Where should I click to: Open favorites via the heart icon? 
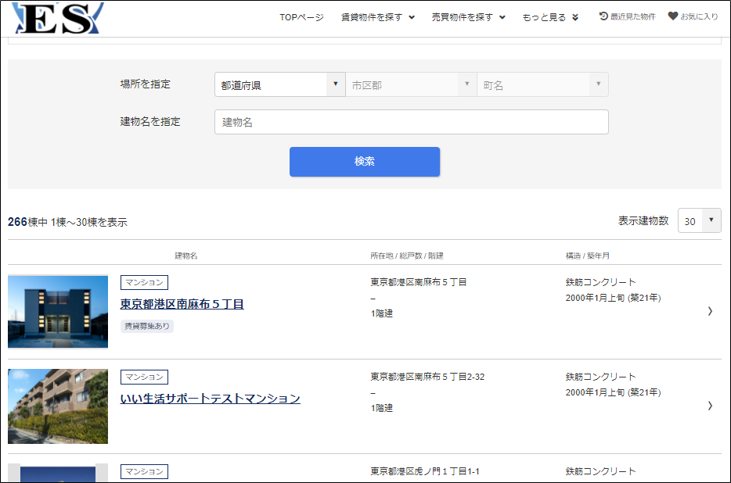click(x=672, y=16)
